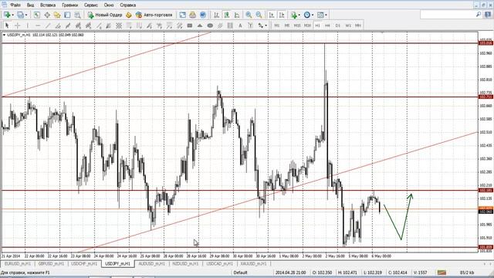Viewport: 494px width, 278px height.
Task: Open the periods clock dropdown arrow
Action: (313, 15)
